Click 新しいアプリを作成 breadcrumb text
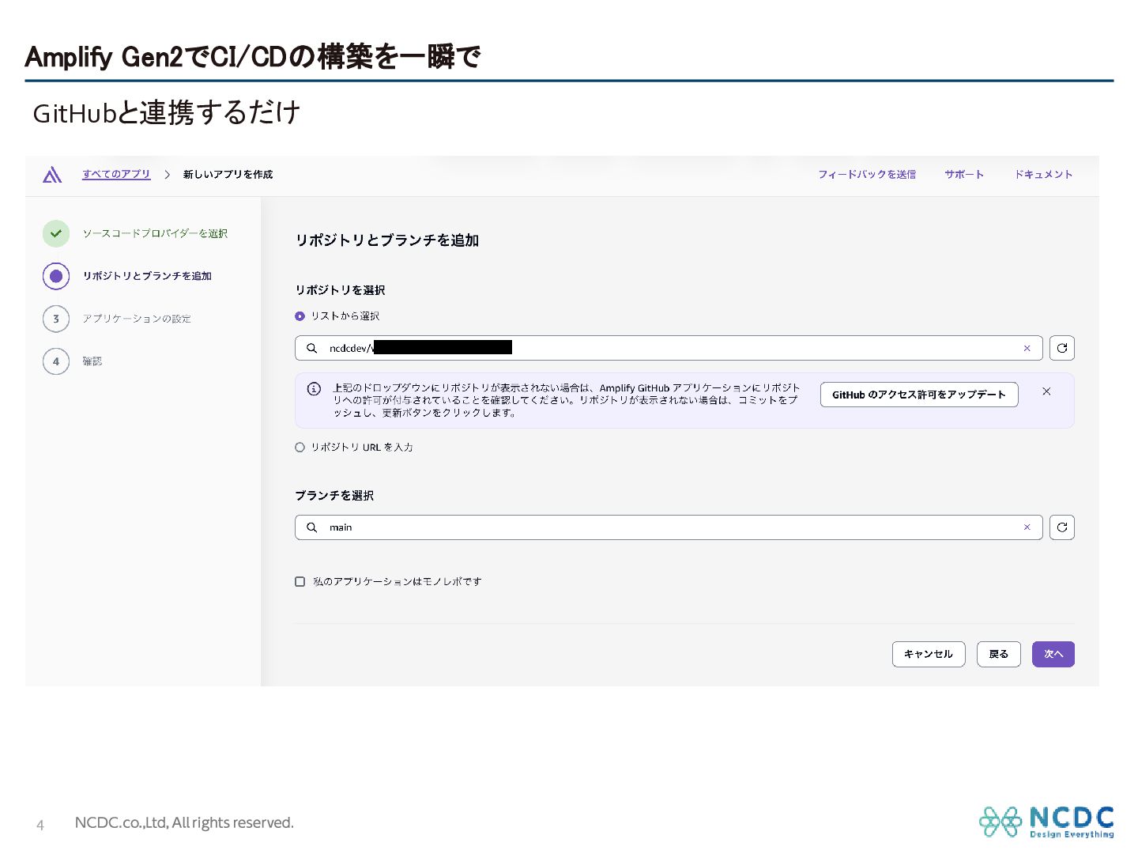The image size is (1138, 854). pyautogui.click(x=228, y=175)
